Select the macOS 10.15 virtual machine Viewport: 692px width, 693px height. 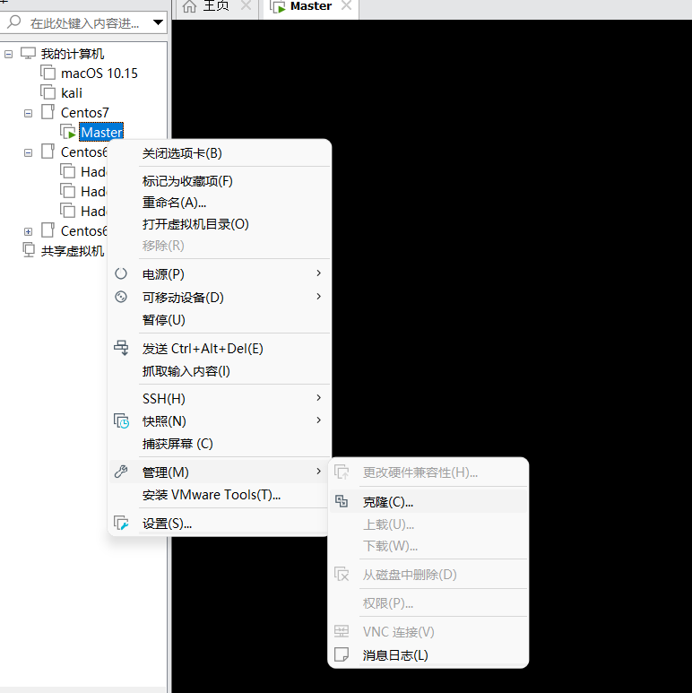coord(99,73)
